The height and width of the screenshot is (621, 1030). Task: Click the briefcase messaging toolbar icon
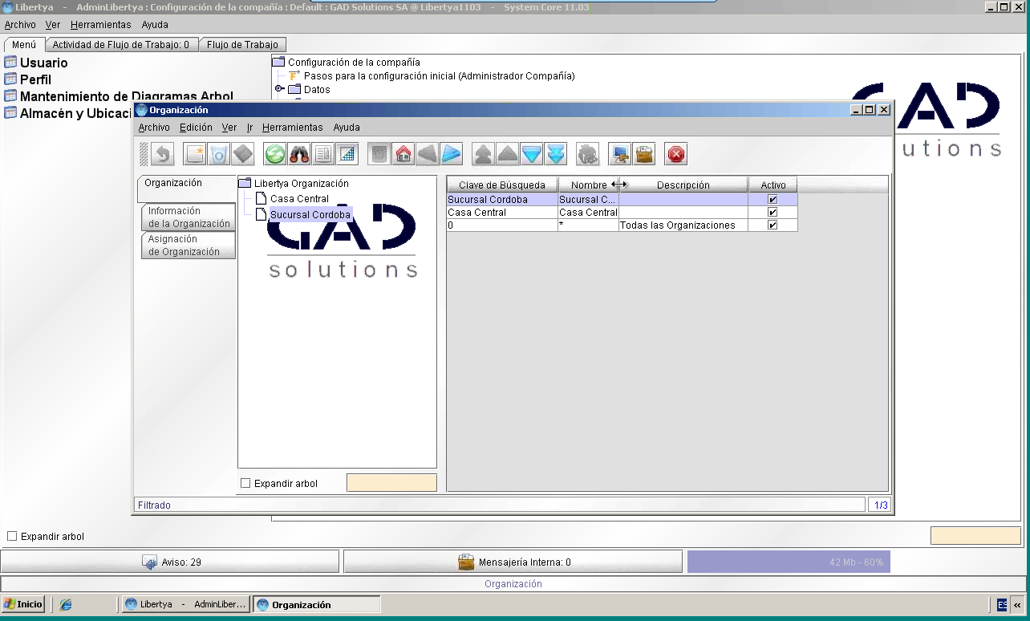(644, 154)
